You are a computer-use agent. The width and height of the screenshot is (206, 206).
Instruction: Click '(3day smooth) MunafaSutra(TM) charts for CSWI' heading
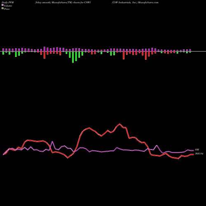click(x=63, y=2)
